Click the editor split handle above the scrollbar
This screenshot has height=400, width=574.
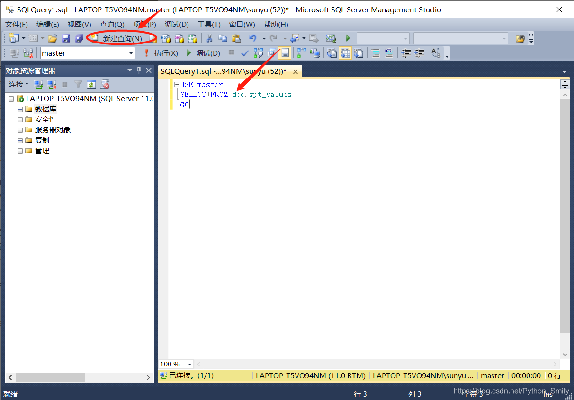click(565, 84)
